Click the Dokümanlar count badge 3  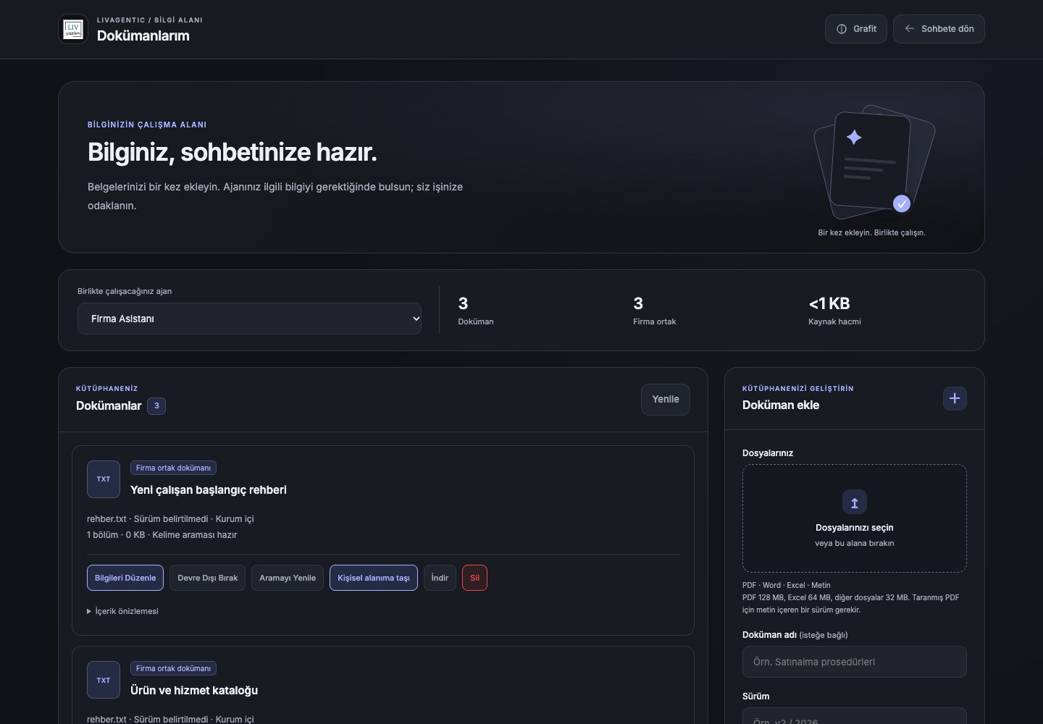[x=156, y=406]
